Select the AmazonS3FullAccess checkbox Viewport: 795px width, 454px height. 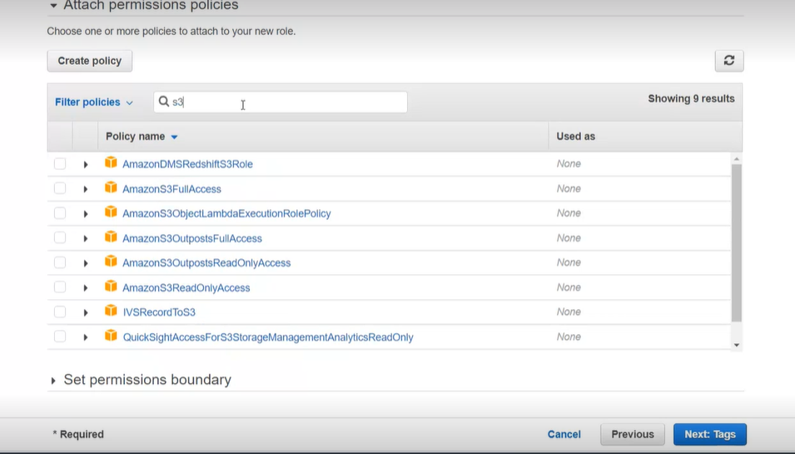60,188
